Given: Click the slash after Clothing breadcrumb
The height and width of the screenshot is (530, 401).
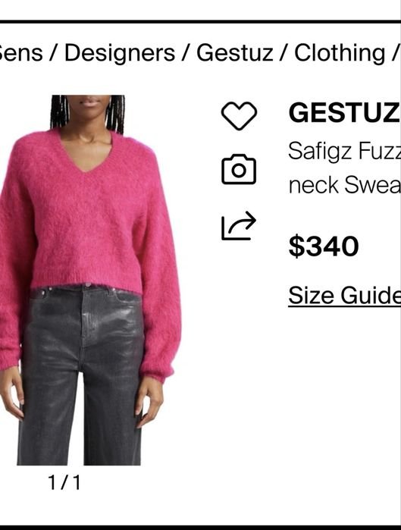Looking at the screenshot, I should coord(395,53).
